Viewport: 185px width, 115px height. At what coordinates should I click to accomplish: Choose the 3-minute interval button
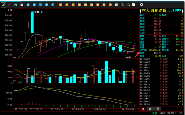[67, 5]
